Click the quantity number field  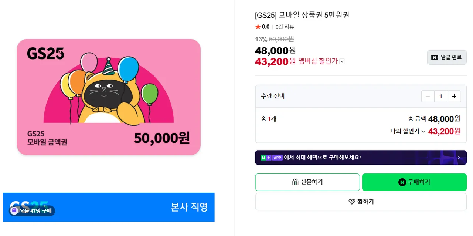[441, 96]
